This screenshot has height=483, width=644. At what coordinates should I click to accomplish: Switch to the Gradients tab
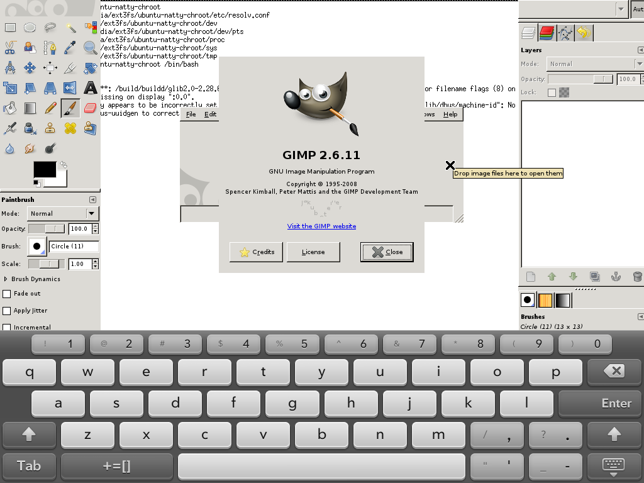[563, 300]
